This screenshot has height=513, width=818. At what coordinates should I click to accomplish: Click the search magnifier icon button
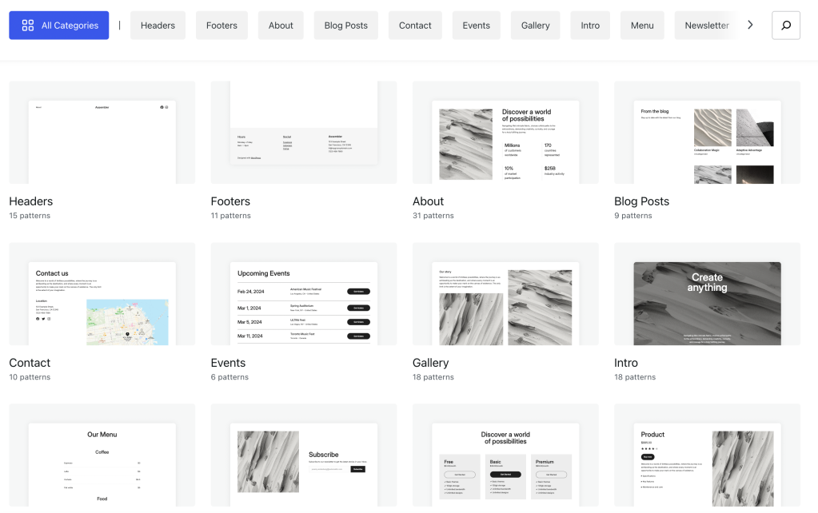point(785,26)
